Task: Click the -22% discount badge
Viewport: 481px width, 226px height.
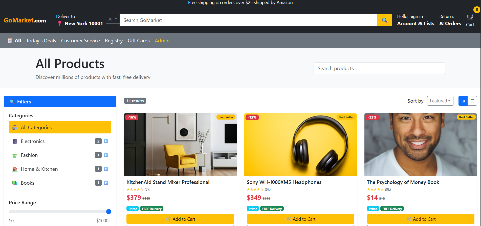Action: [372, 117]
